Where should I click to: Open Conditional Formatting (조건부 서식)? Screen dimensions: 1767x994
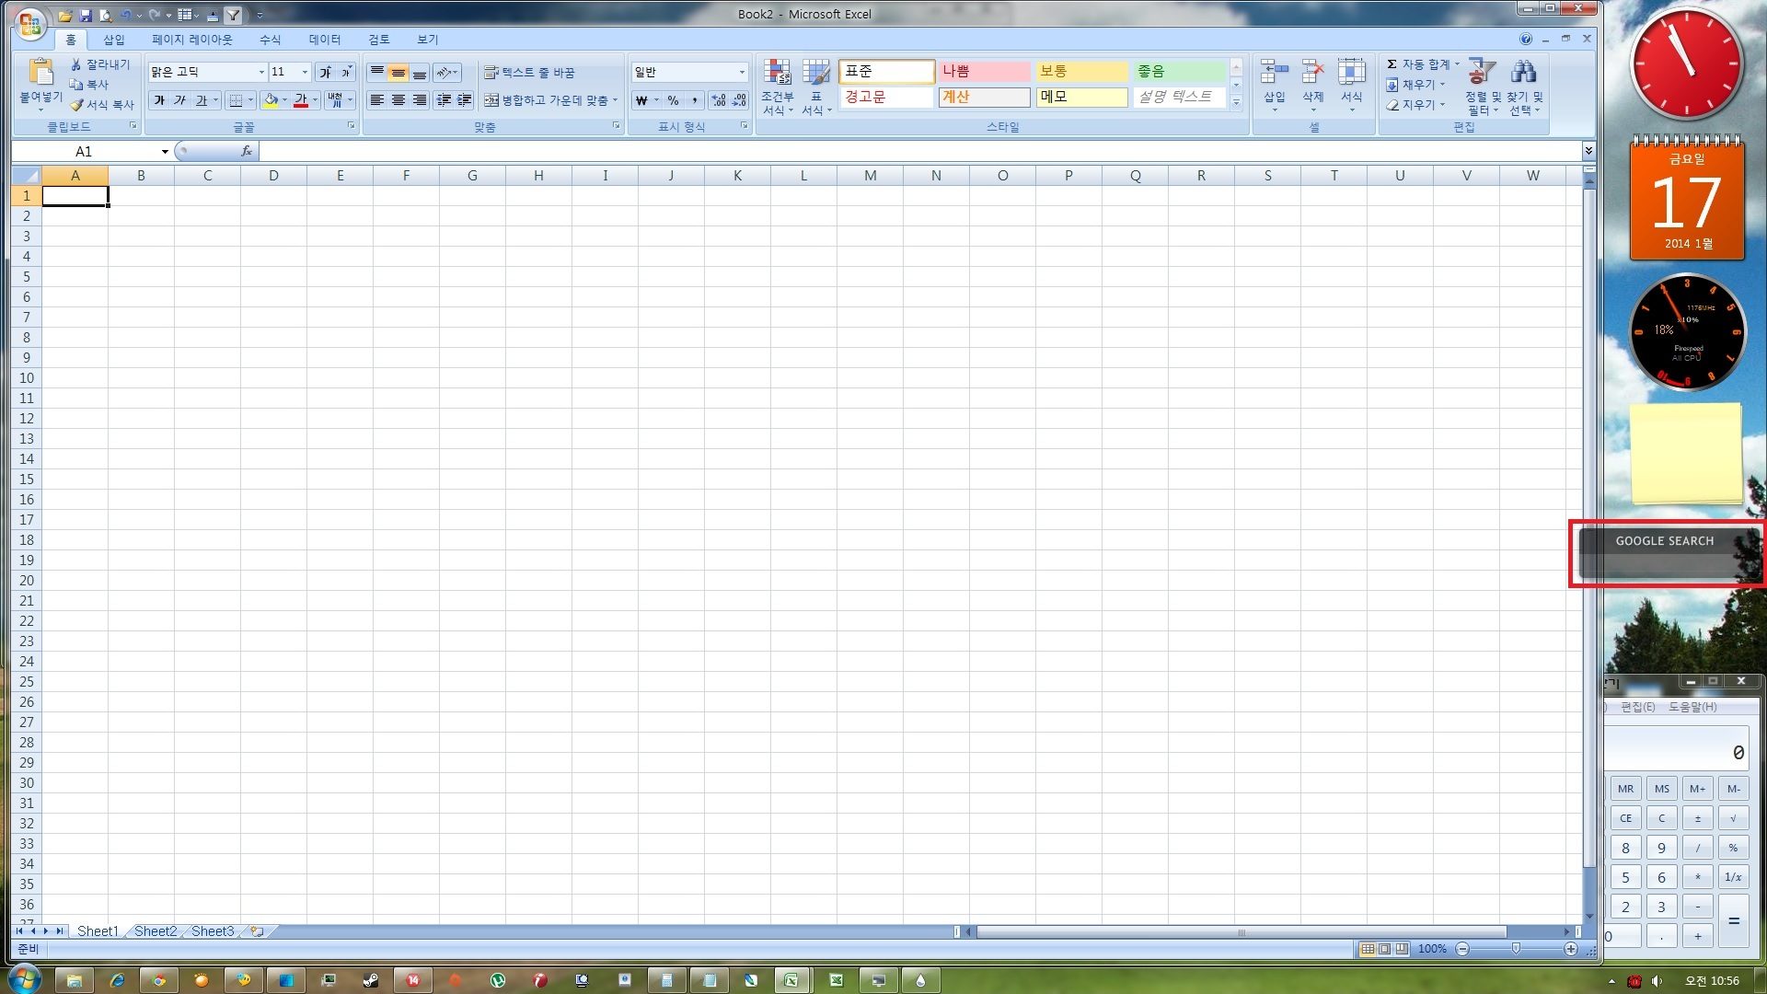777,87
